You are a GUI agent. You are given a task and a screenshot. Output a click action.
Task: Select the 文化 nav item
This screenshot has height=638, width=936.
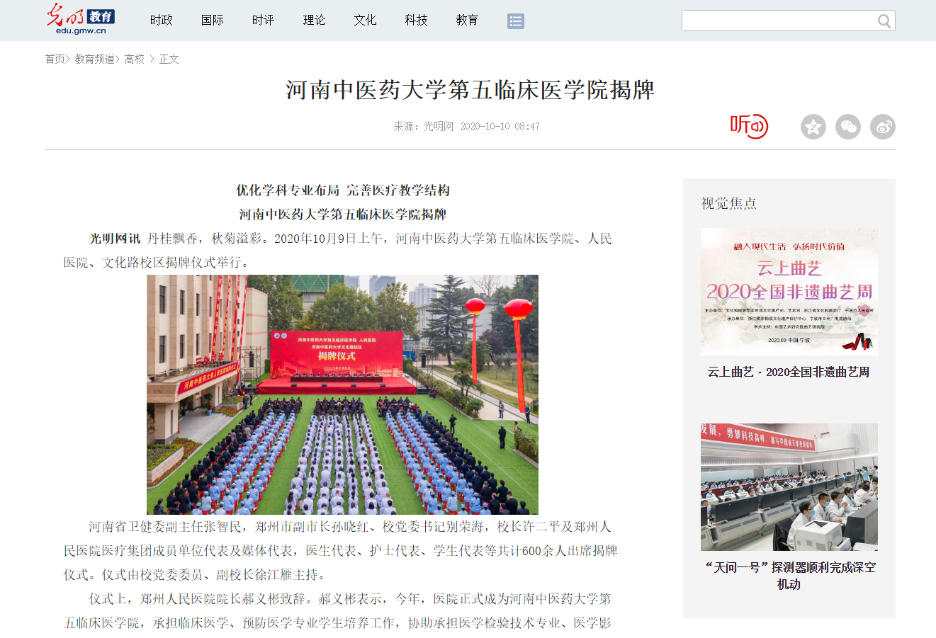pos(365,21)
